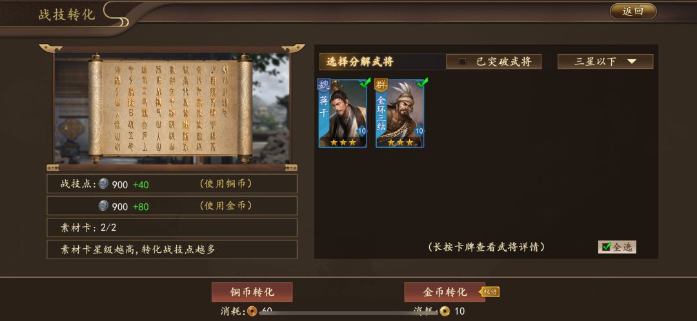Viewport: 697px width, 321px height.
Task: Expand the dropdown arrow next to 三星以下
Action: tap(632, 62)
